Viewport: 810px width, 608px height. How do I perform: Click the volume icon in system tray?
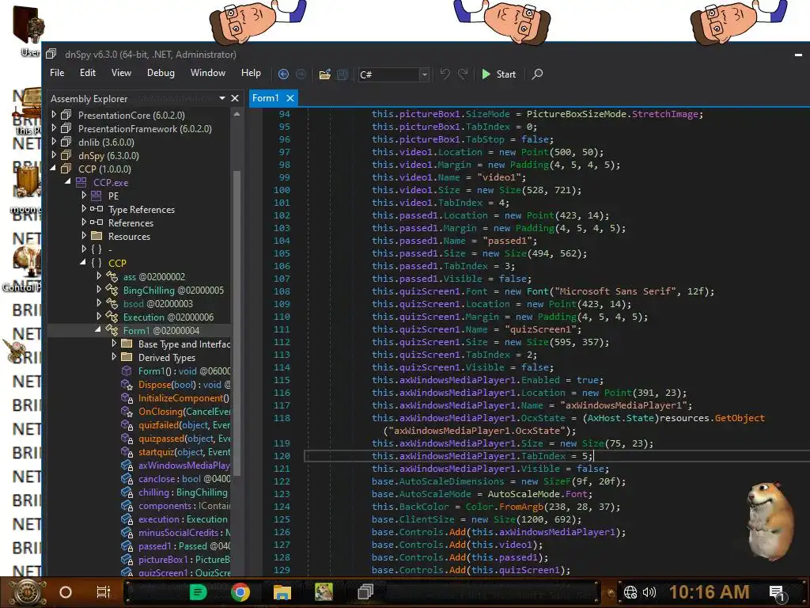649,592
